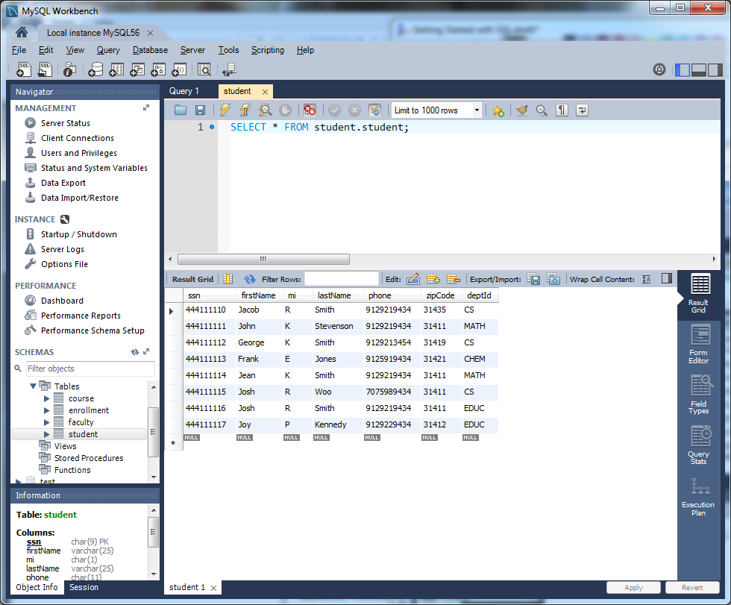Toggle the right sidebar panel visibility
This screenshot has width=731, height=605.
[715, 70]
